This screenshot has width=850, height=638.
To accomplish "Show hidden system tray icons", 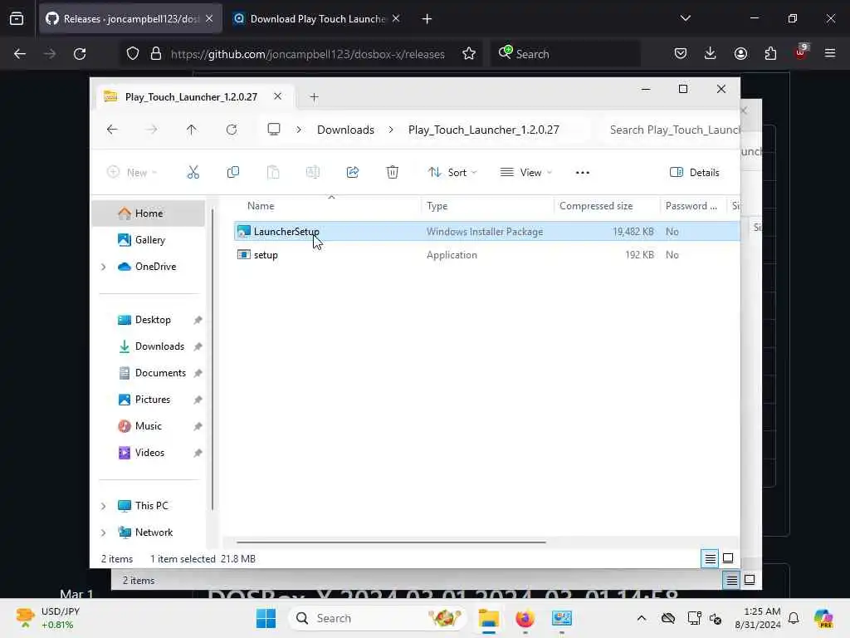I will tap(642, 618).
